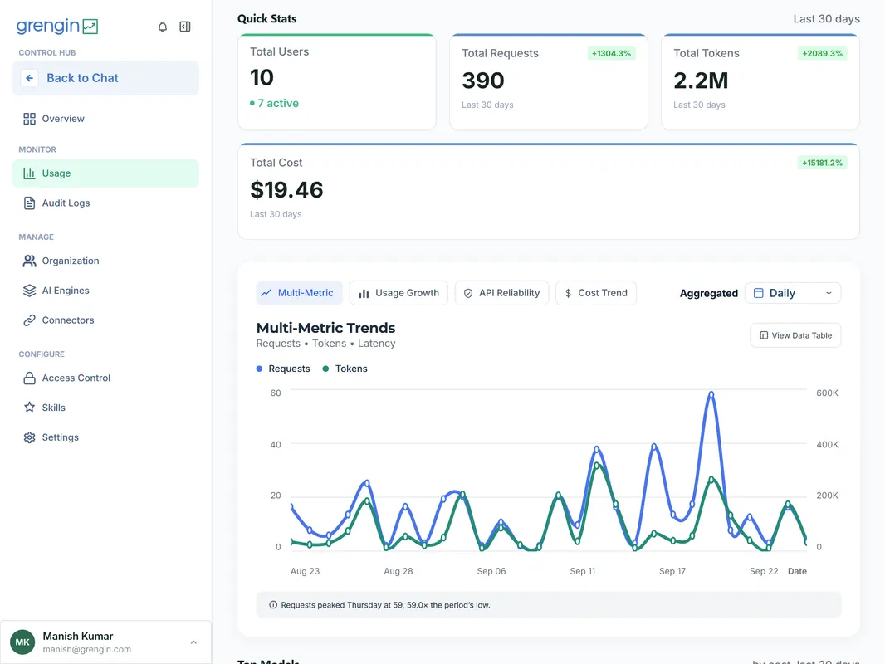Click the Access Control lock icon

29,378
